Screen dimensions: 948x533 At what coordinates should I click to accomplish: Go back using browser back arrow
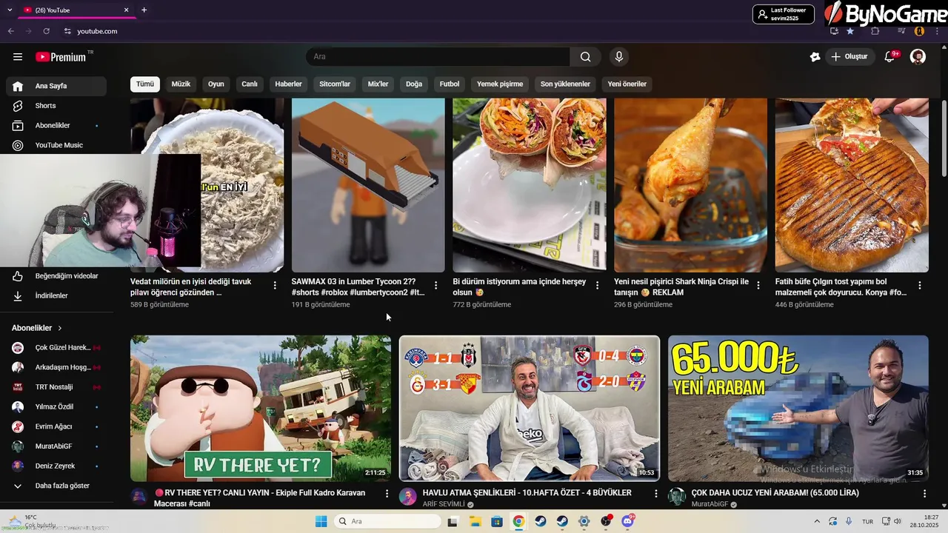coord(10,31)
